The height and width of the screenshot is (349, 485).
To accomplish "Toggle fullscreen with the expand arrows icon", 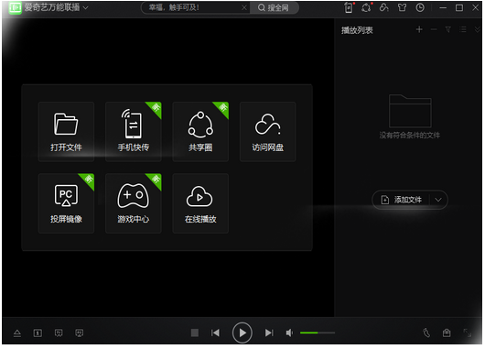I will tap(467, 333).
